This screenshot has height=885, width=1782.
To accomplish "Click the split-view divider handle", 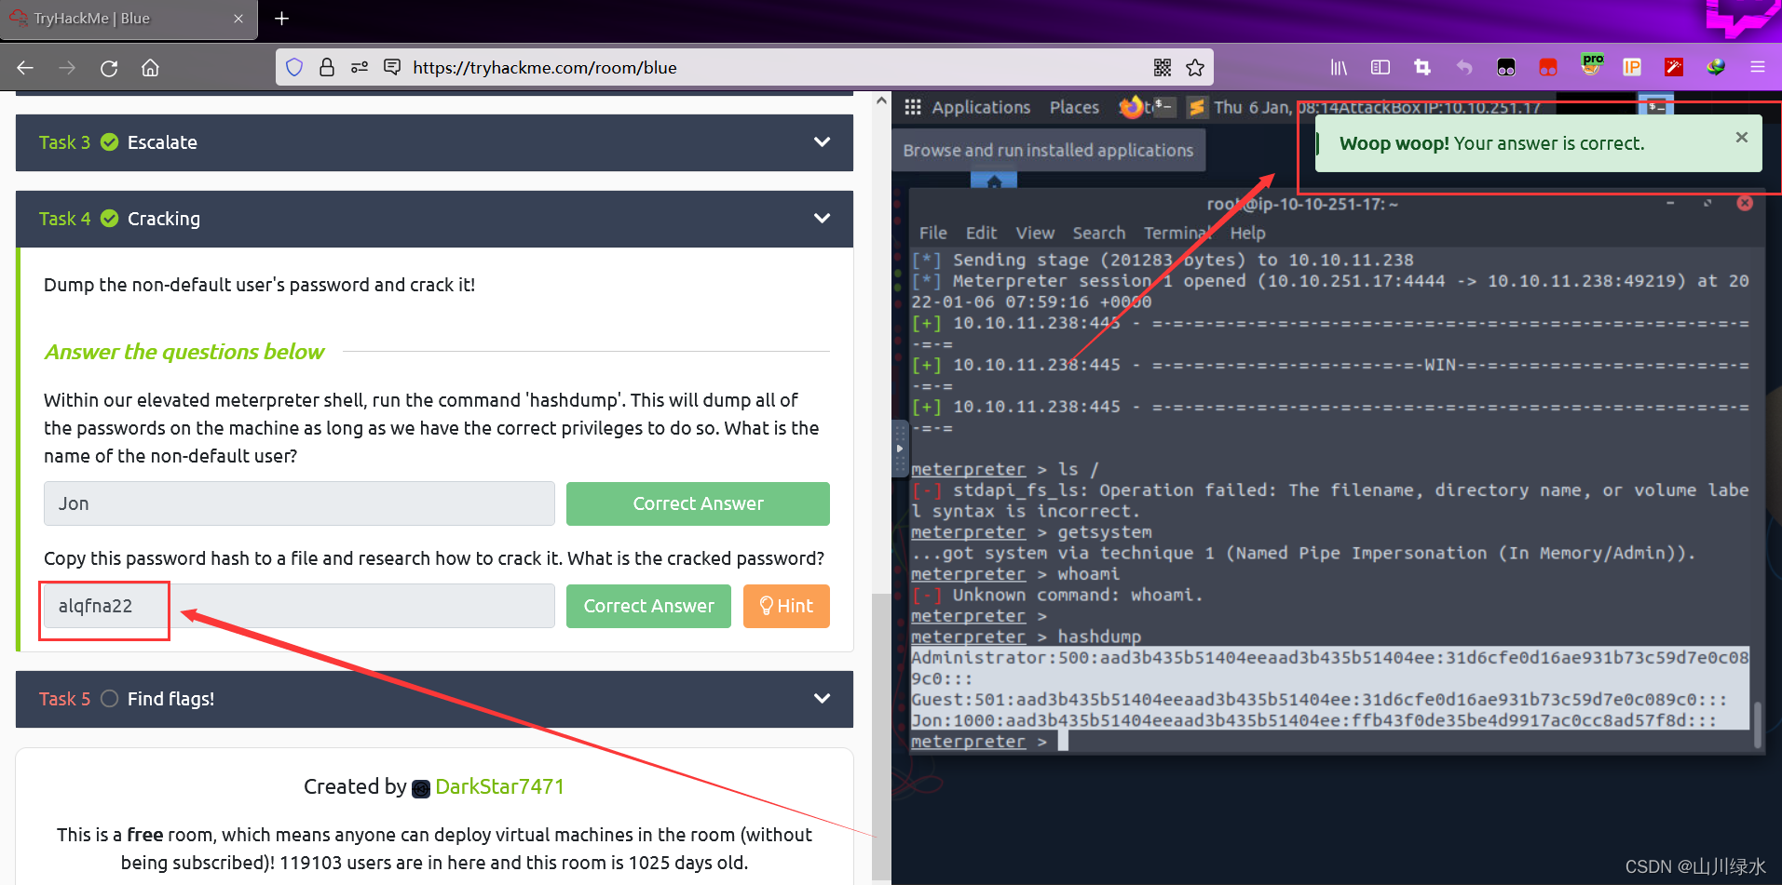I will [x=899, y=449].
